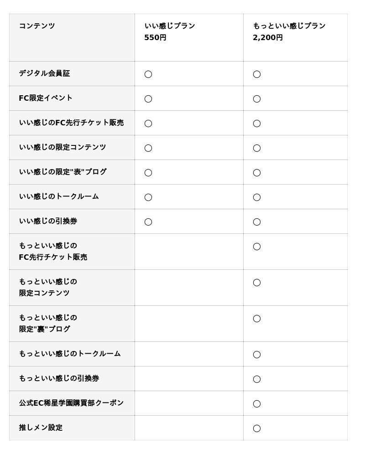Click the circle in the もっといい感じのトークルーム row
This screenshot has width=365, height=454.
257,354
